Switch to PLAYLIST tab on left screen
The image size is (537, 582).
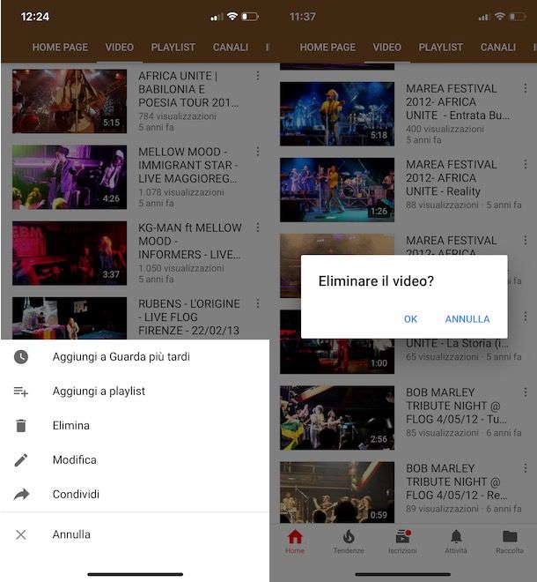tap(173, 48)
